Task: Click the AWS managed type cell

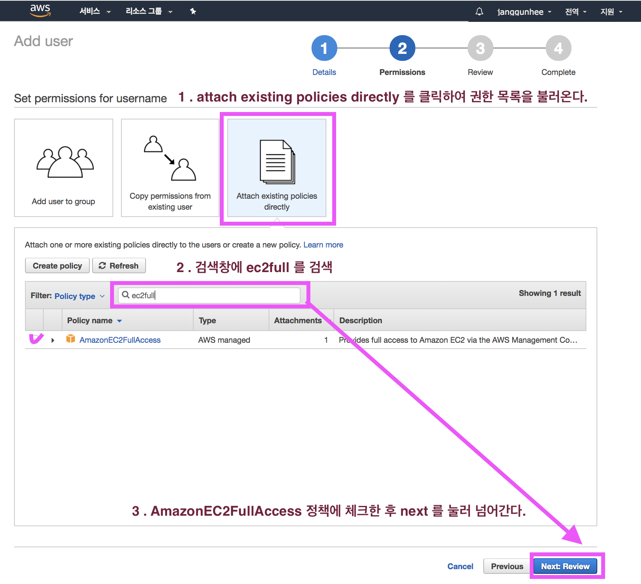Action: 224,340
